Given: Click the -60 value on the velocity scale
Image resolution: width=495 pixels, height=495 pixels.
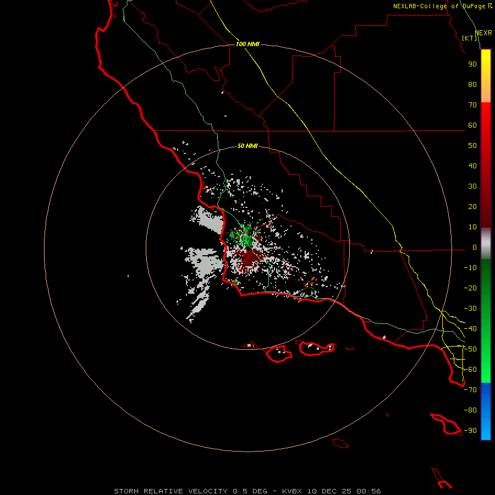Looking at the screenshot, I should click(x=470, y=370).
